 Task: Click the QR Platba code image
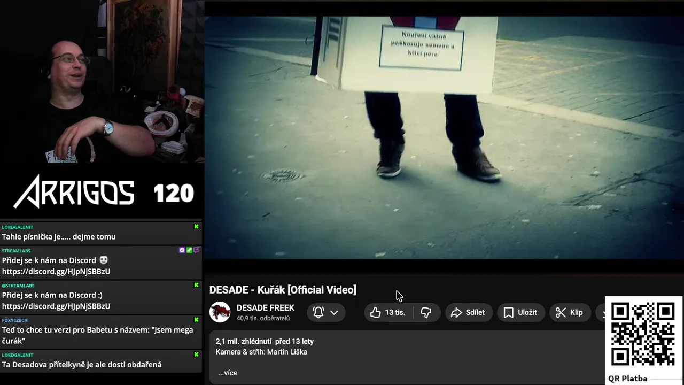[643, 334]
